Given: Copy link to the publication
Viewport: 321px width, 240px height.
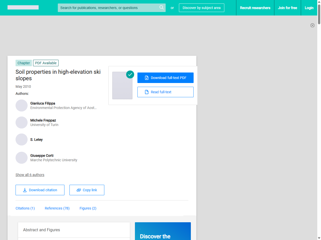Looking at the screenshot, I should click(x=87, y=190).
